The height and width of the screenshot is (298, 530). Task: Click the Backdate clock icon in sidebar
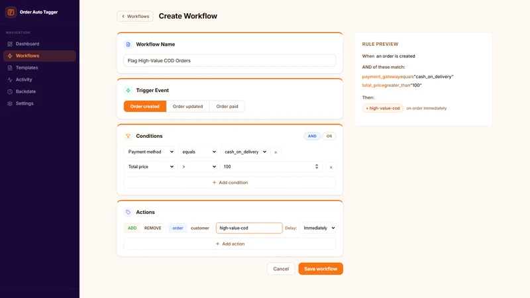coord(10,91)
